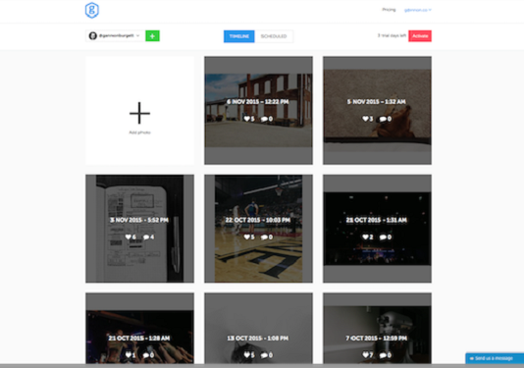524x368 pixels.
Task: Open the 21 Oct 1:28 AM concert photo
Action: 139,328
